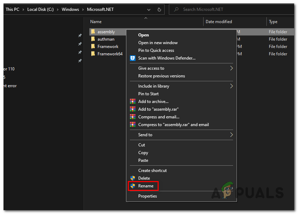Screen dimensions: 298x214
Task: Sort files by the Name column header
Action: click(96, 22)
